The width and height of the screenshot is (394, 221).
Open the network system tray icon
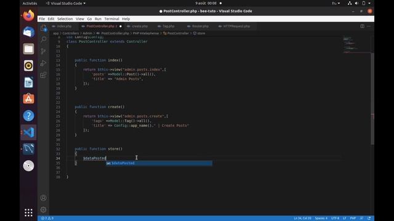(350, 3)
